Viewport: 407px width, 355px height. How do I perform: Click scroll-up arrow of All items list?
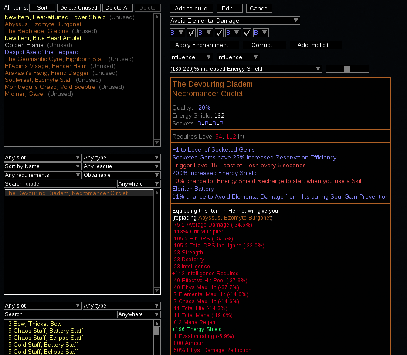157,17
